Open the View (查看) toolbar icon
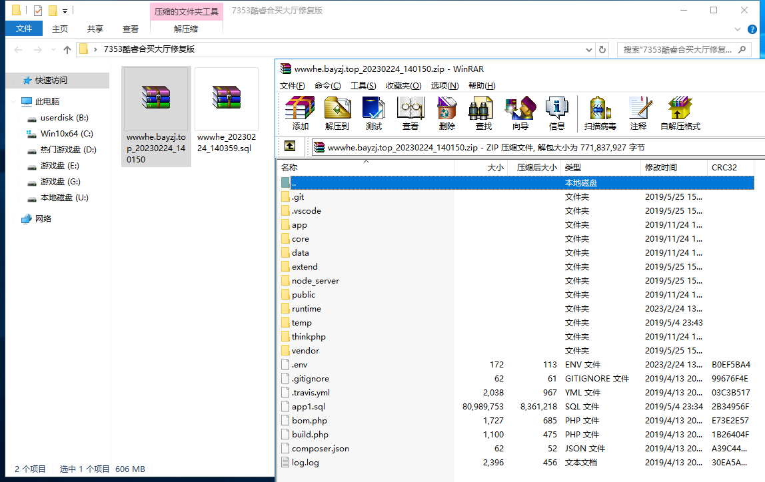The width and height of the screenshot is (765, 482). click(410, 112)
